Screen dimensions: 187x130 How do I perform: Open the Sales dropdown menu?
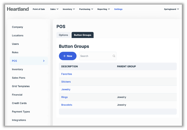54,9
